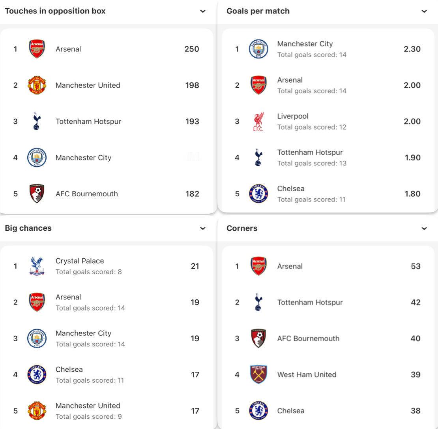The height and width of the screenshot is (429, 438).
Task: Select Tottenham Hotspur in Touches in opposition box
Action: [x=88, y=121]
